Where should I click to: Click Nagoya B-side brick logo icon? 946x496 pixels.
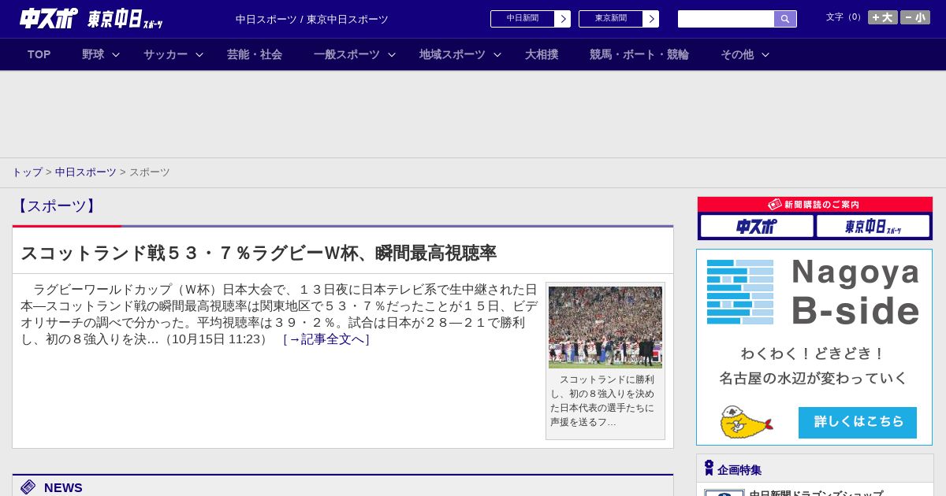pyautogui.click(x=740, y=291)
